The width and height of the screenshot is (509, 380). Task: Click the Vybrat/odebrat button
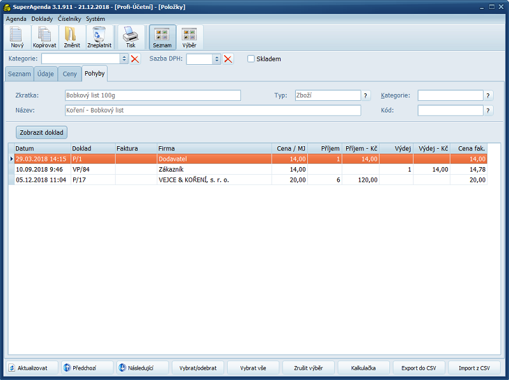pos(198,368)
